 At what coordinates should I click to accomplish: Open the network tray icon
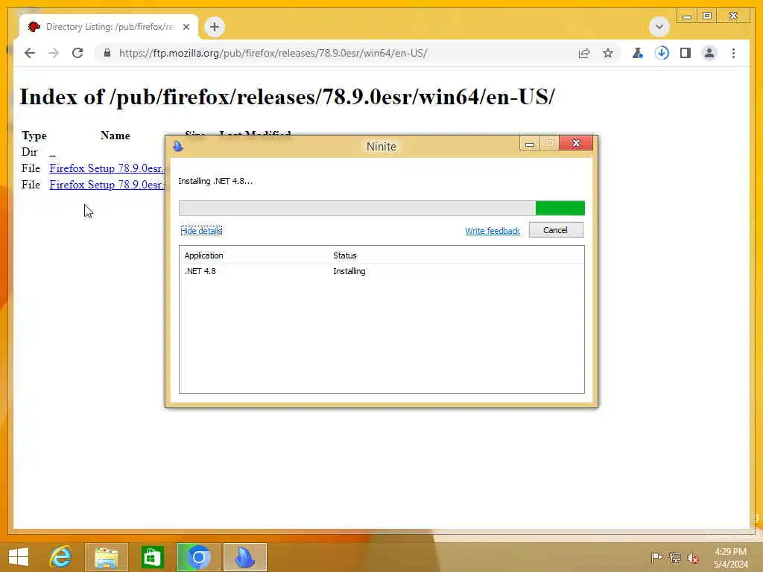674,557
